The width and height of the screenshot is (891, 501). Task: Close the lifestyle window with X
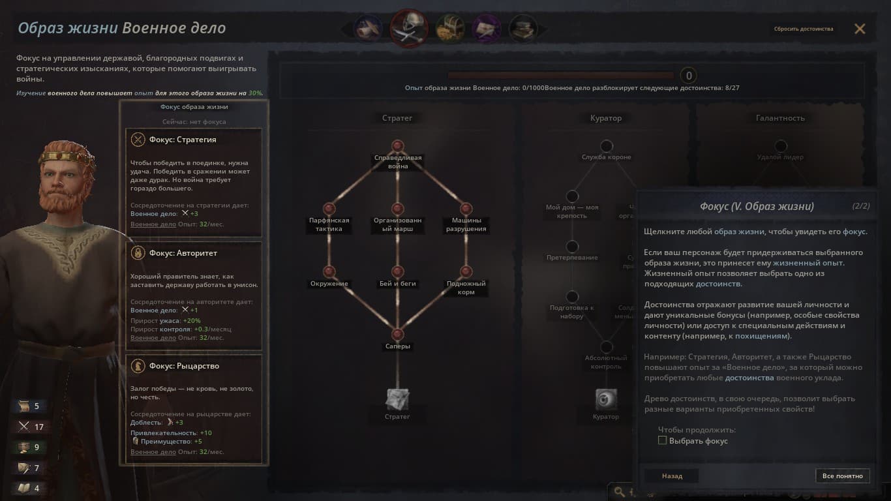pos(860,29)
